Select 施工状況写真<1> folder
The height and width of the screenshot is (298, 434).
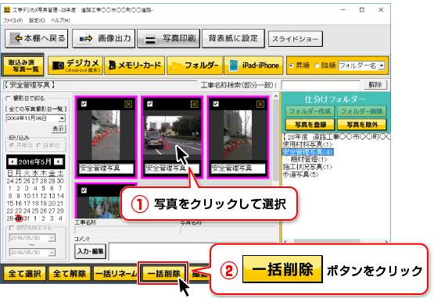coord(307,167)
